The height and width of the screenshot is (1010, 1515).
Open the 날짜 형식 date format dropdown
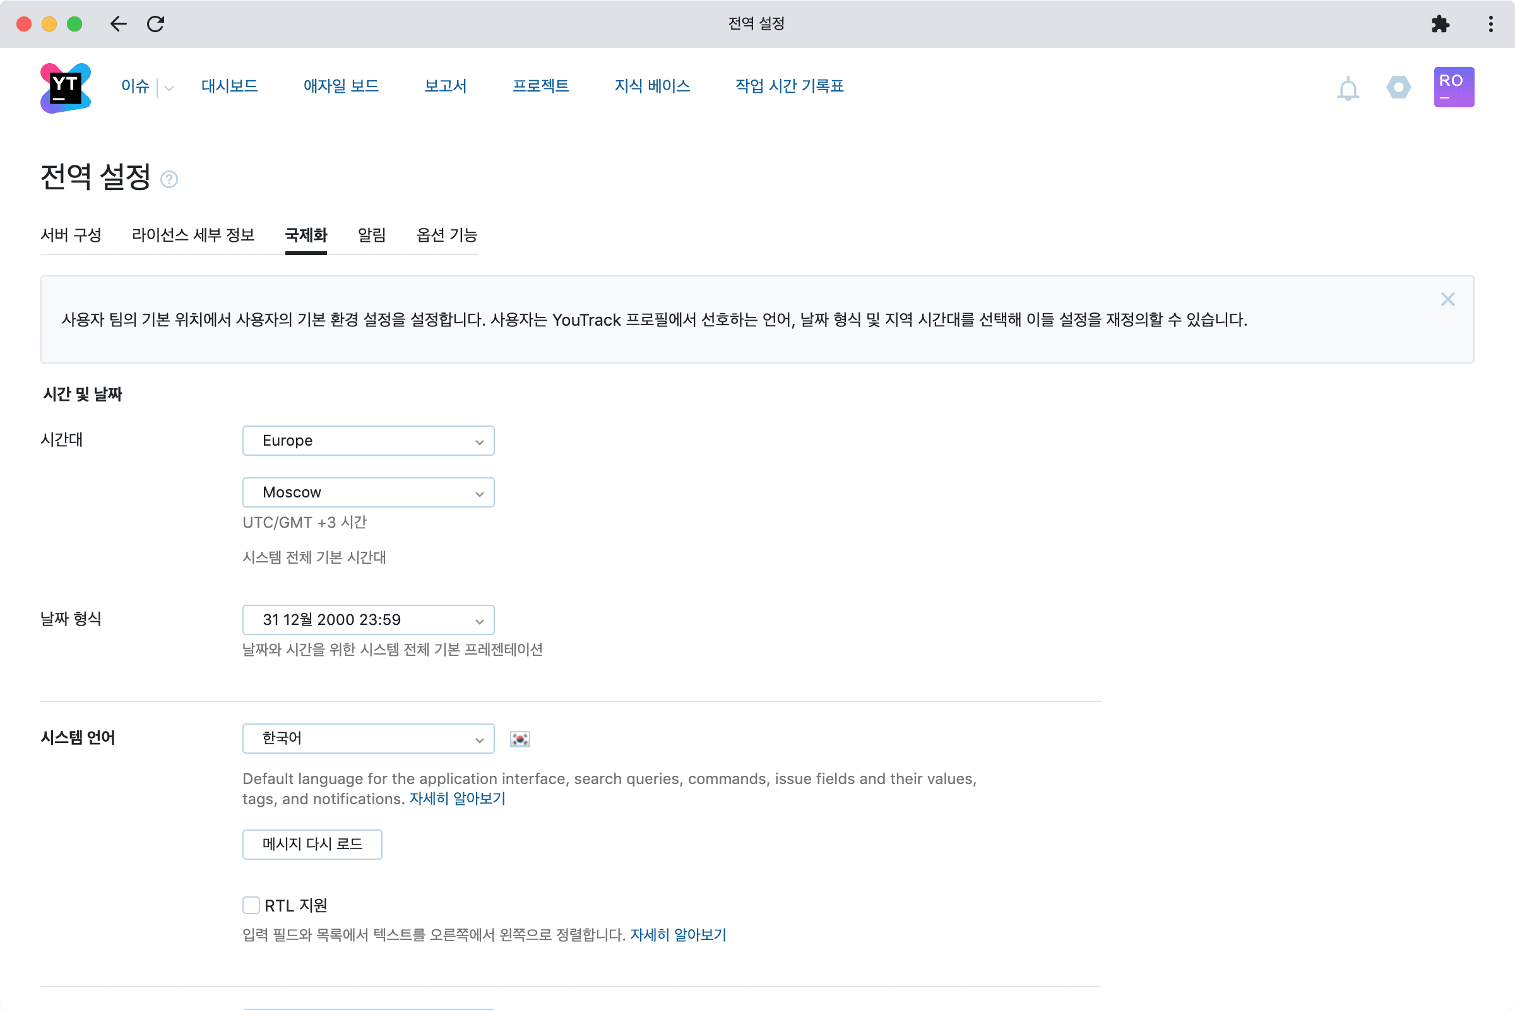coord(368,620)
